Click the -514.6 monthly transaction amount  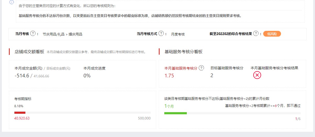tap(22, 76)
